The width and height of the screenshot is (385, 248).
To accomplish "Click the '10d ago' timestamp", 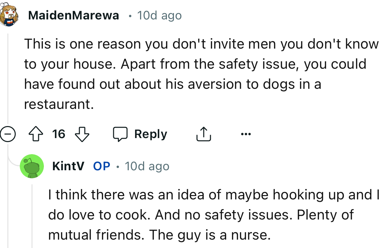I will 159,15.
